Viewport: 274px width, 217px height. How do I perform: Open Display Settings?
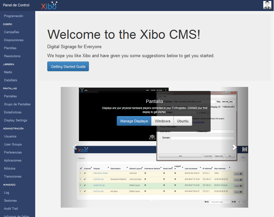coord(15,120)
